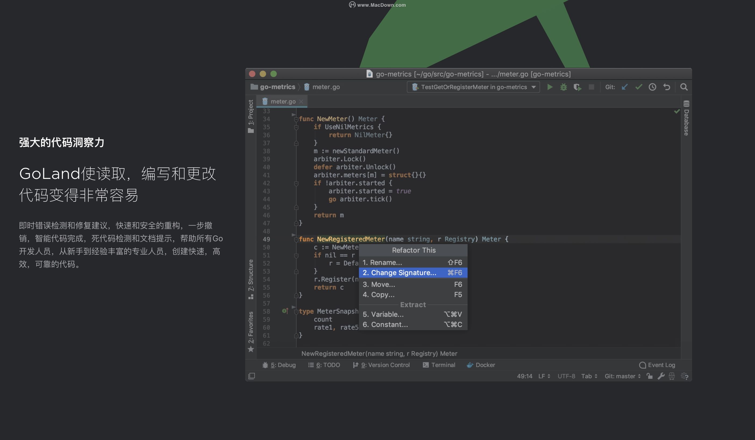
Task: Choose Copy... in Refactor This popup
Action: tap(413, 294)
